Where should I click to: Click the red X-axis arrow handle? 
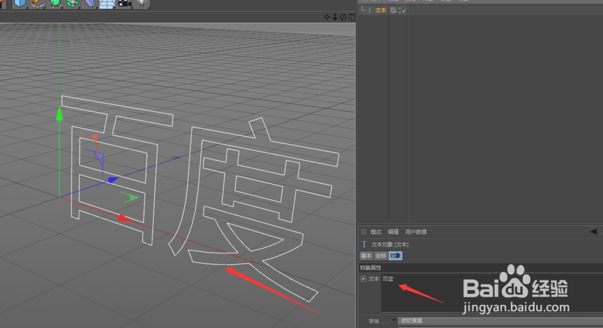[124, 218]
